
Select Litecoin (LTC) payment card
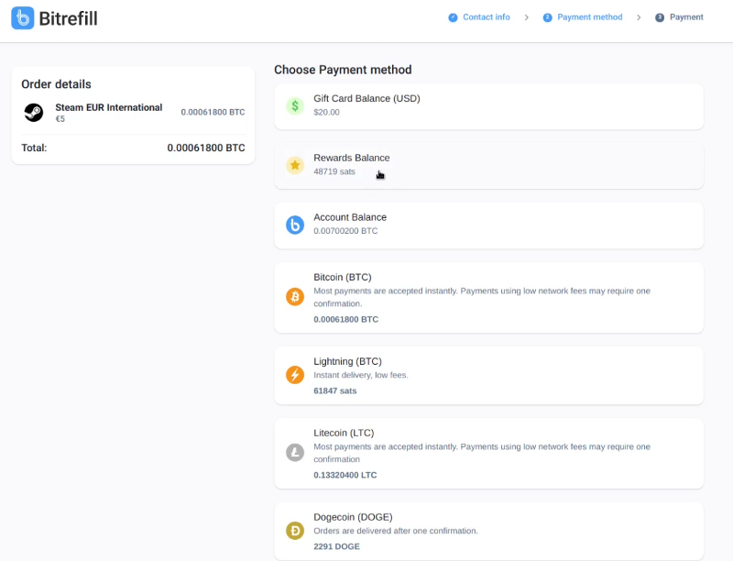point(489,454)
